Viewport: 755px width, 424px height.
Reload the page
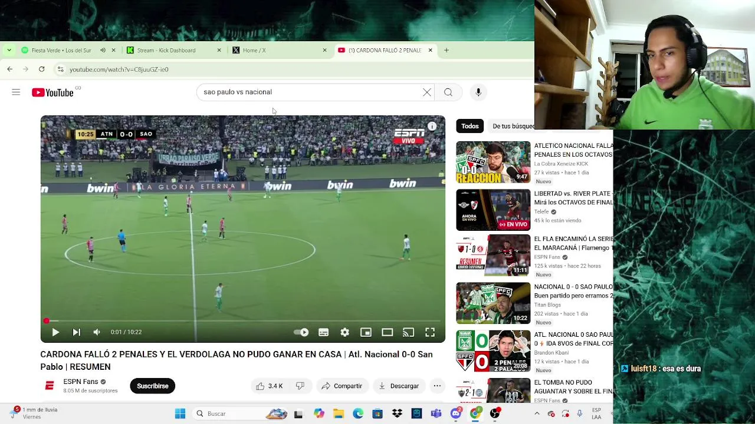(x=41, y=69)
